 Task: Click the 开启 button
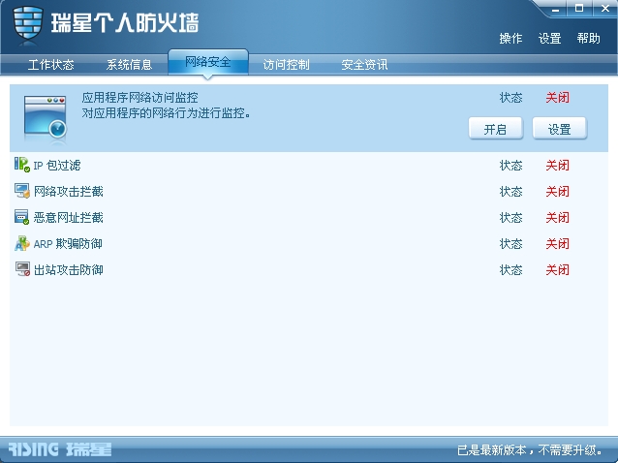pos(495,129)
